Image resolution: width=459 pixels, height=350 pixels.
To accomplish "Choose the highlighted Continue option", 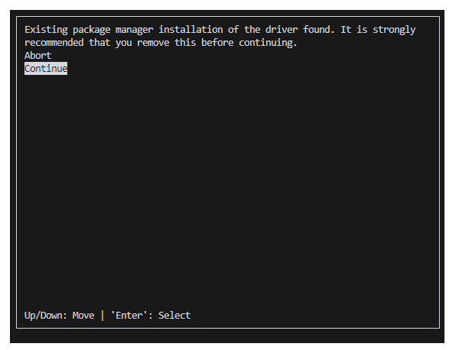I will coord(46,69).
